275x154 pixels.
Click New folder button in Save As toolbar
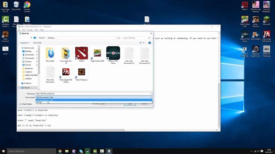coord(37,43)
